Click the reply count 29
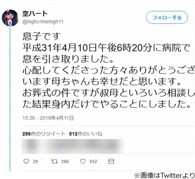195x179 pixels. (x=35, y=162)
